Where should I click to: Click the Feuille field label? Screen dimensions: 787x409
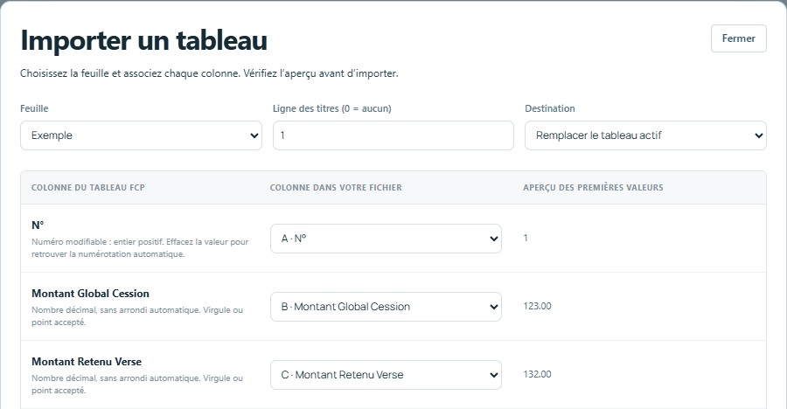pyautogui.click(x=34, y=108)
